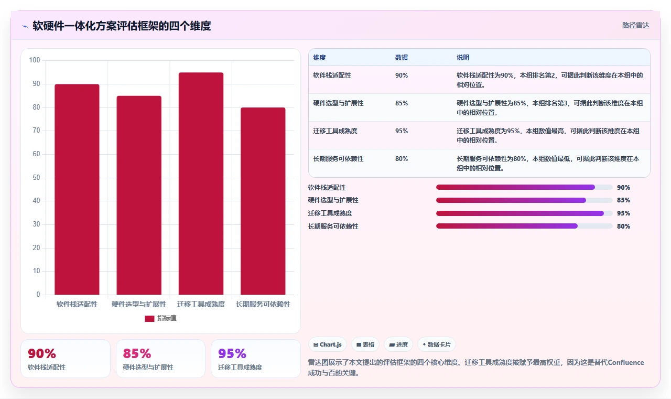The height and width of the screenshot is (399, 671).
Task: Click the lightning icon beside the title
Action: click(25, 26)
